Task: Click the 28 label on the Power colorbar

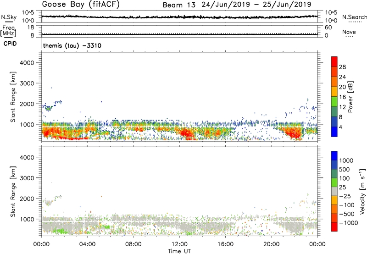Action: 342,67
